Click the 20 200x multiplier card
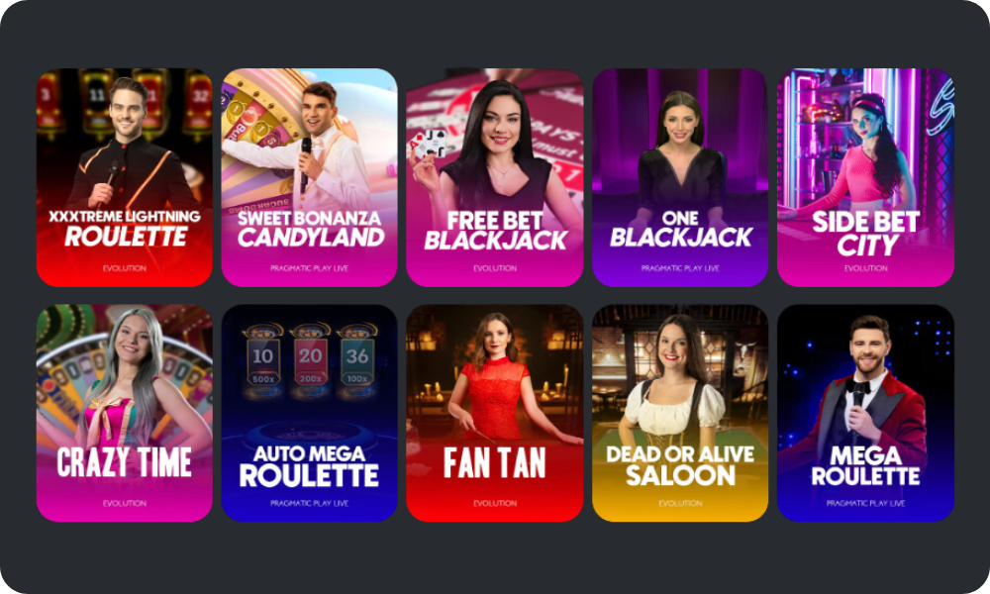This screenshot has width=990, height=594. coord(310,361)
